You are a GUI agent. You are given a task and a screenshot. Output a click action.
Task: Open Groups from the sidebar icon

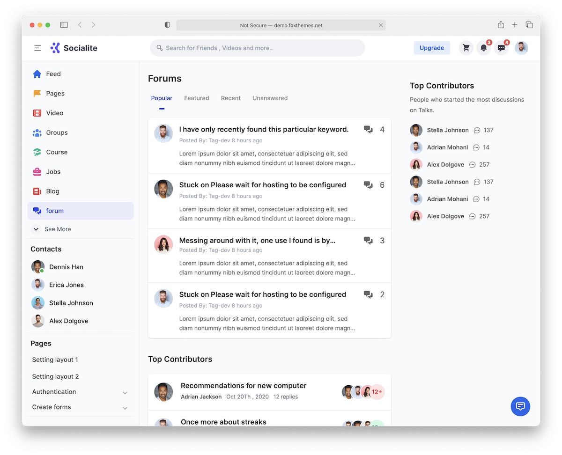point(37,132)
